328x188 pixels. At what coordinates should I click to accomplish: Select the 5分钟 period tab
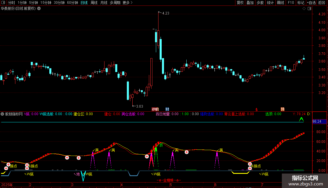tap(33, 3)
